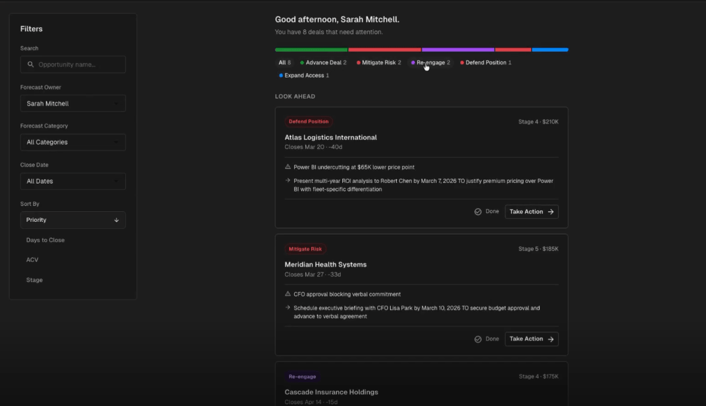Mark Meridian Health Systems as Done
This screenshot has height=406, width=706.
pyautogui.click(x=487, y=339)
